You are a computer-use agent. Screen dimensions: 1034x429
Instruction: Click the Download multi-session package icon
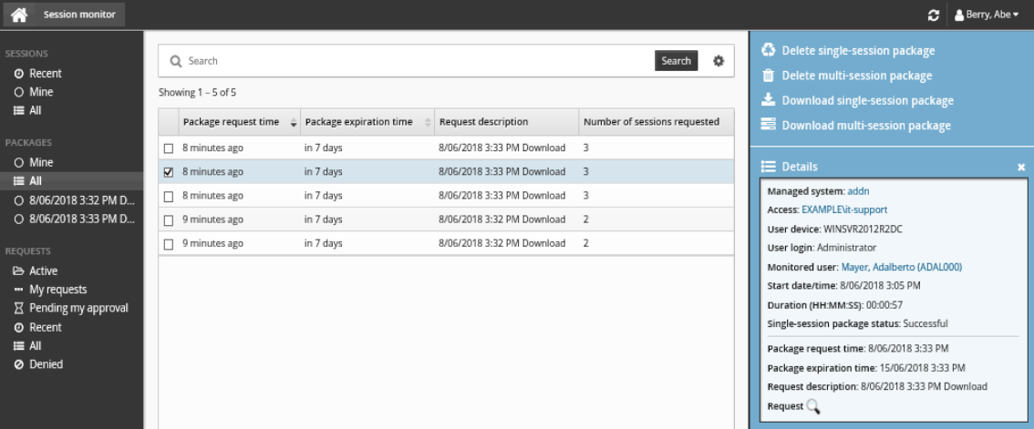click(x=769, y=126)
